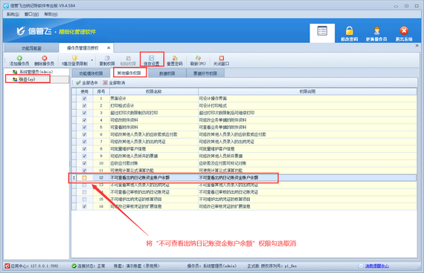Expand the U盾及登录限制 dropdown arrow
Viewport: 424px width, 273px height.
[92, 60]
